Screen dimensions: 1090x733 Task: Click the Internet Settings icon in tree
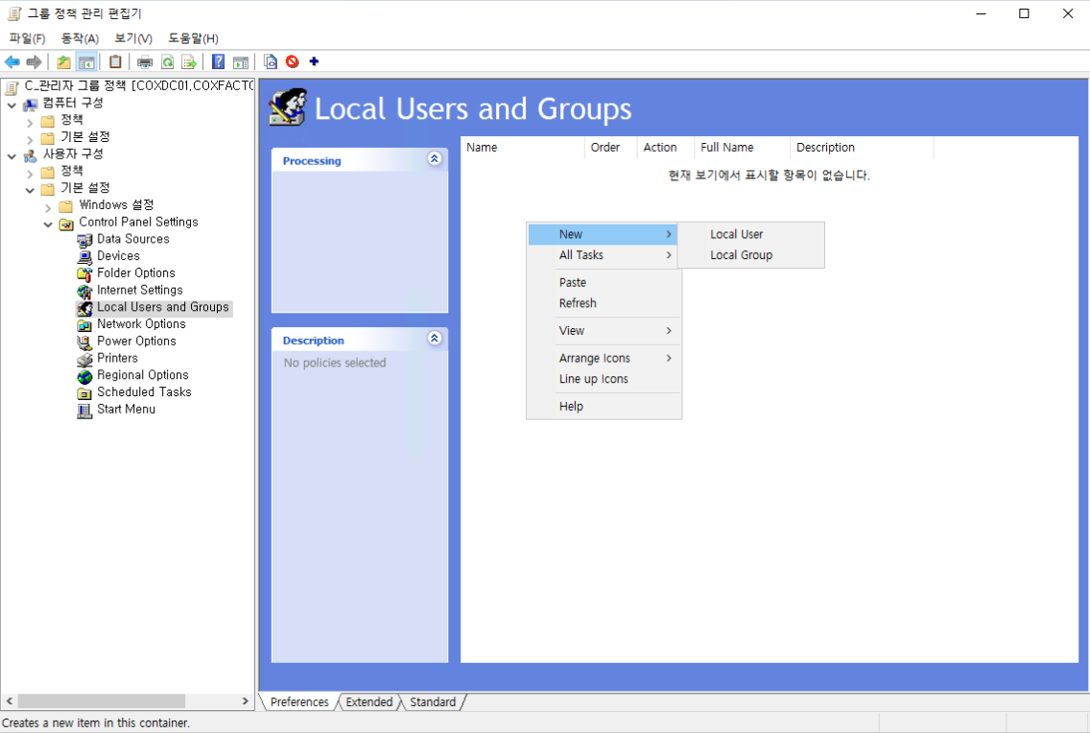point(84,291)
